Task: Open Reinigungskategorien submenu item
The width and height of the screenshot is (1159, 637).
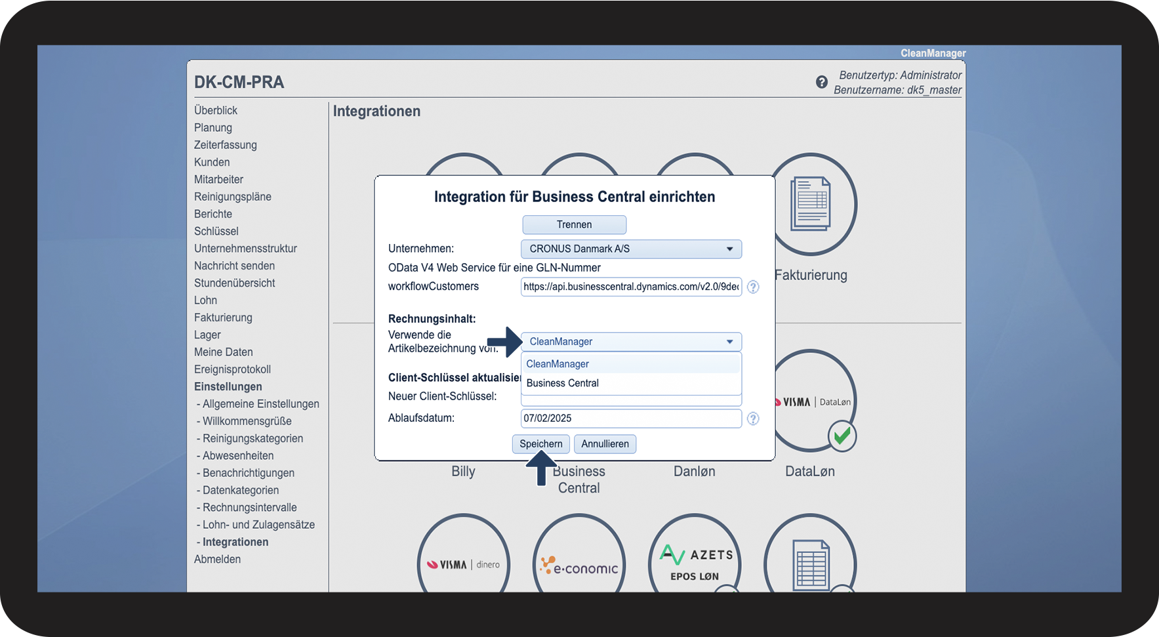Action: (253, 439)
